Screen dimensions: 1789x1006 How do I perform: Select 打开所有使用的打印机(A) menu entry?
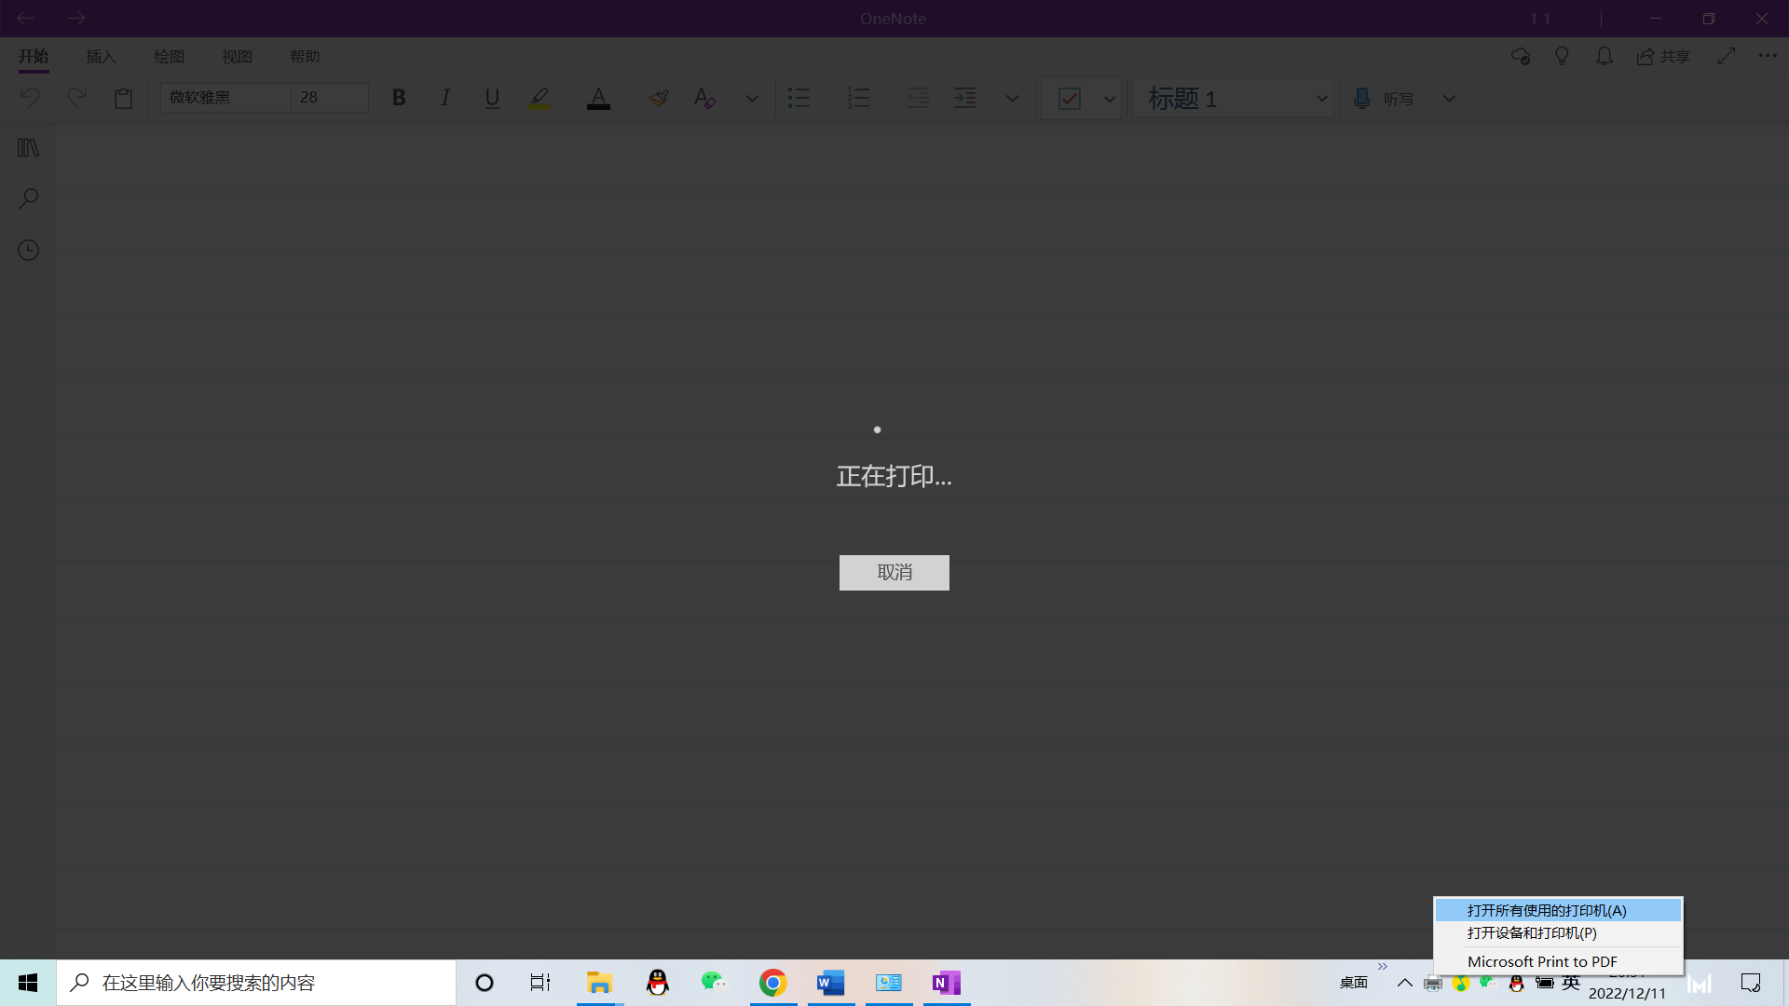pos(1547,910)
